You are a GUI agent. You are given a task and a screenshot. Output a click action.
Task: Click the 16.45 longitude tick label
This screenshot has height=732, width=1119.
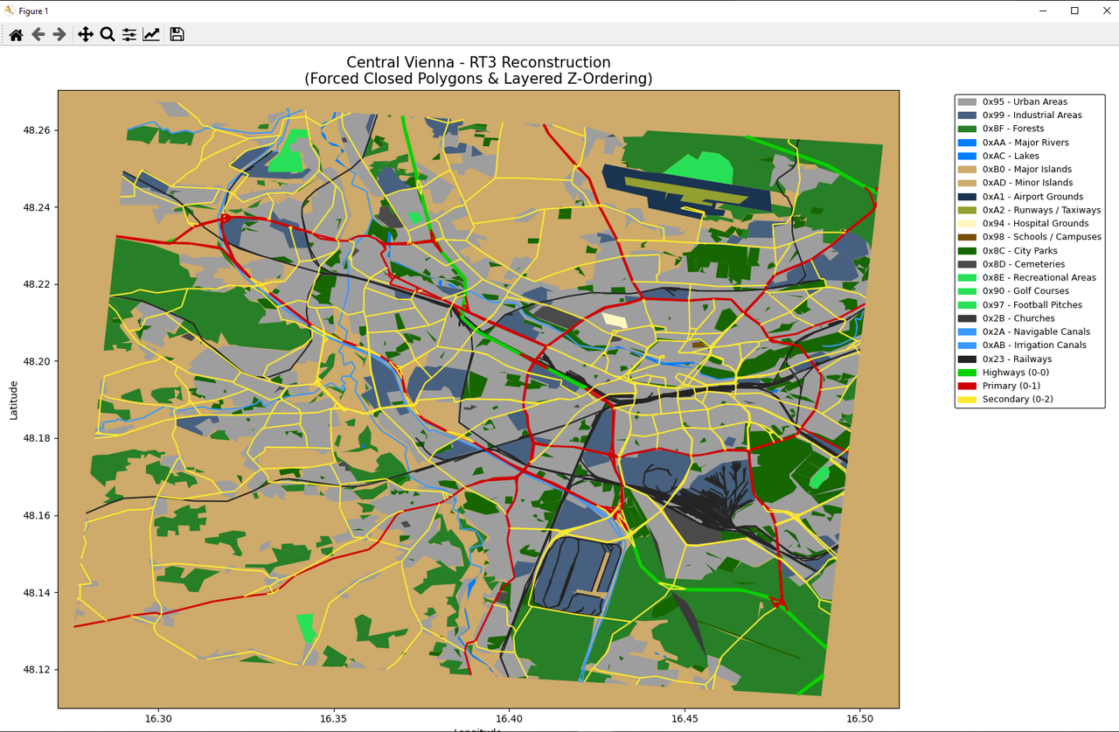point(685,720)
